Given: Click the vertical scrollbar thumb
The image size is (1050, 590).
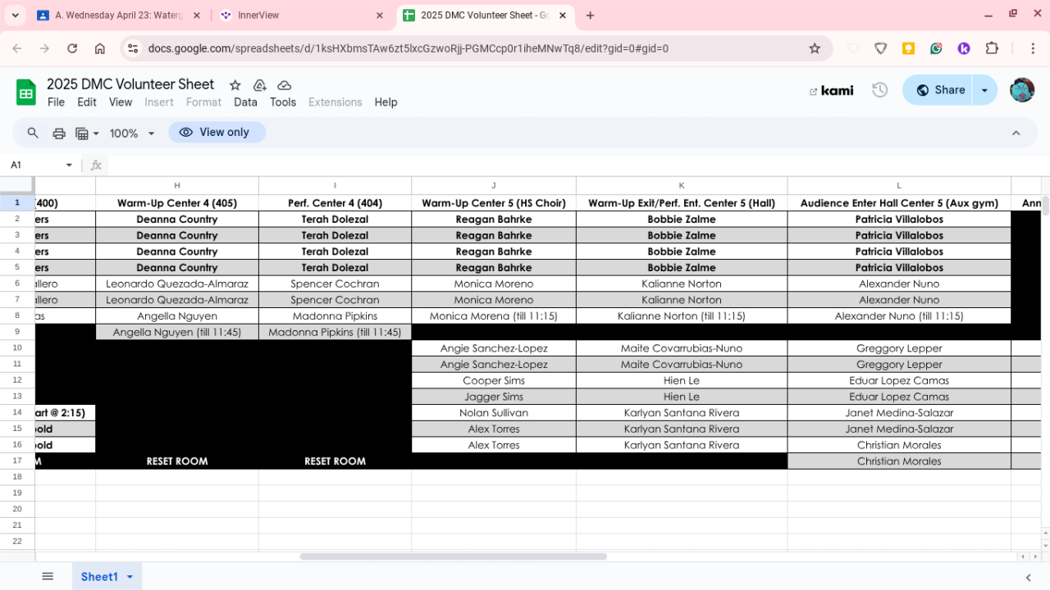Looking at the screenshot, I should 1045,205.
